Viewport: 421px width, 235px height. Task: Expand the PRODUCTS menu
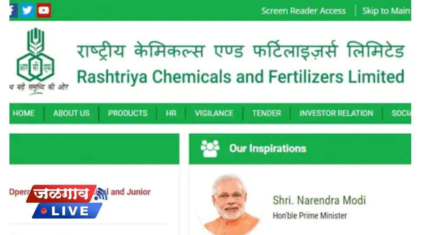point(128,113)
